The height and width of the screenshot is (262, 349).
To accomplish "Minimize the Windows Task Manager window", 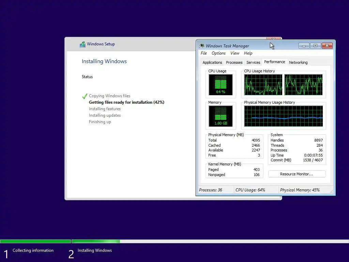I will click(x=304, y=46).
